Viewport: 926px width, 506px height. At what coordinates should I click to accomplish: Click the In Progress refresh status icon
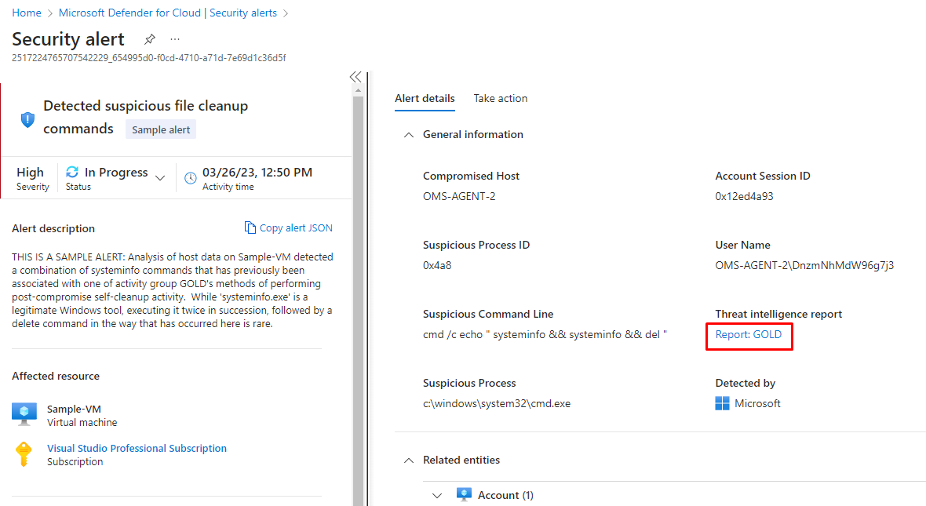point(72,172)
